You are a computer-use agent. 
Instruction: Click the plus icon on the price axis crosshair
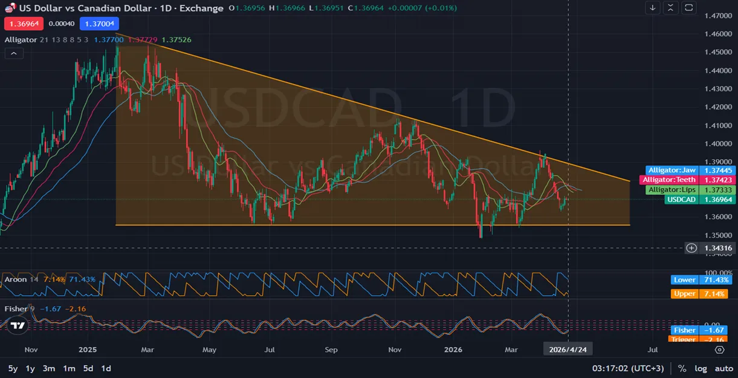click(691, 248)
